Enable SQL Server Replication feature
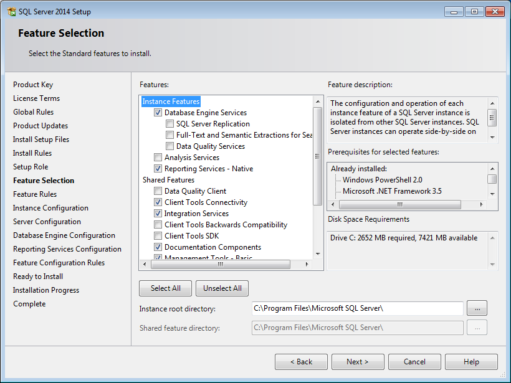This screenshot has height=383, width=511. tap(170, 124)
